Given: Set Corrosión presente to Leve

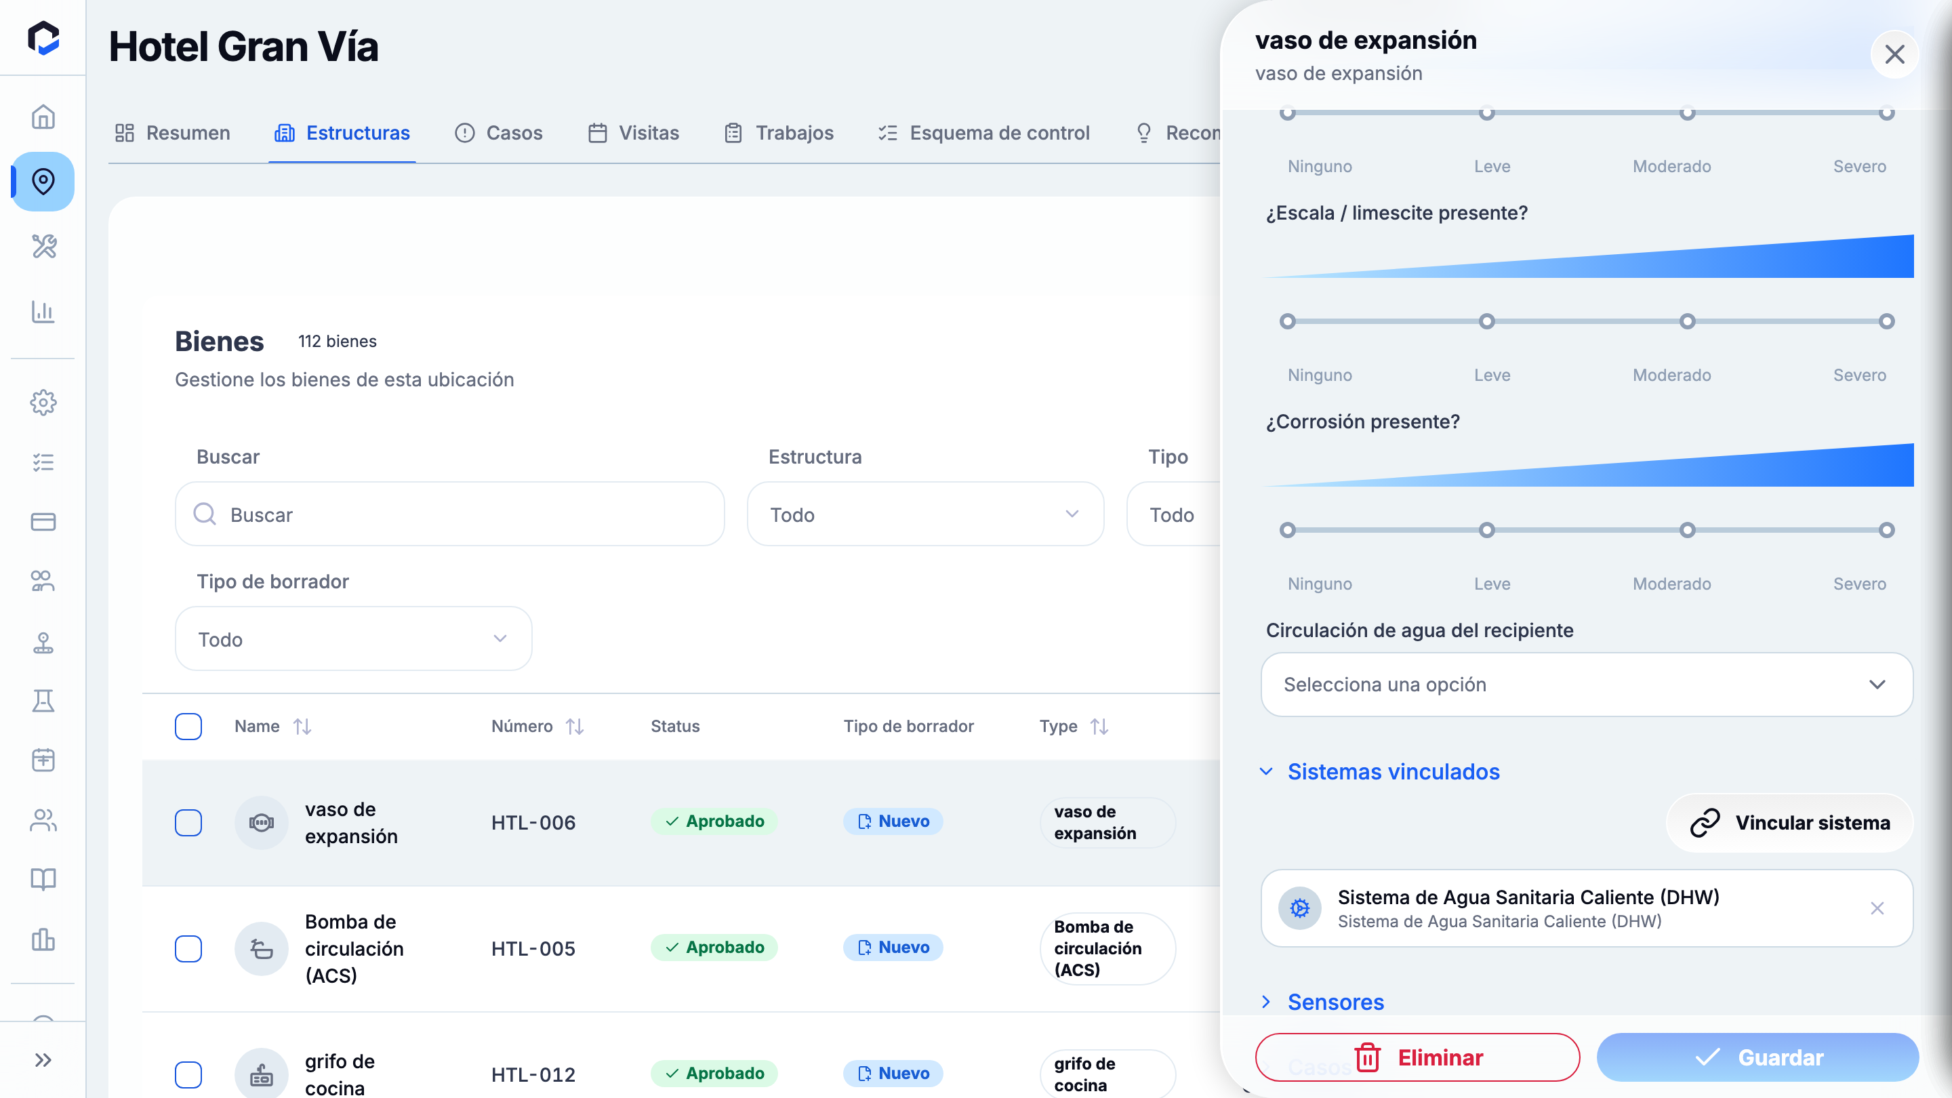Looking at the screenshot, I should click(x=1488, y=529).
